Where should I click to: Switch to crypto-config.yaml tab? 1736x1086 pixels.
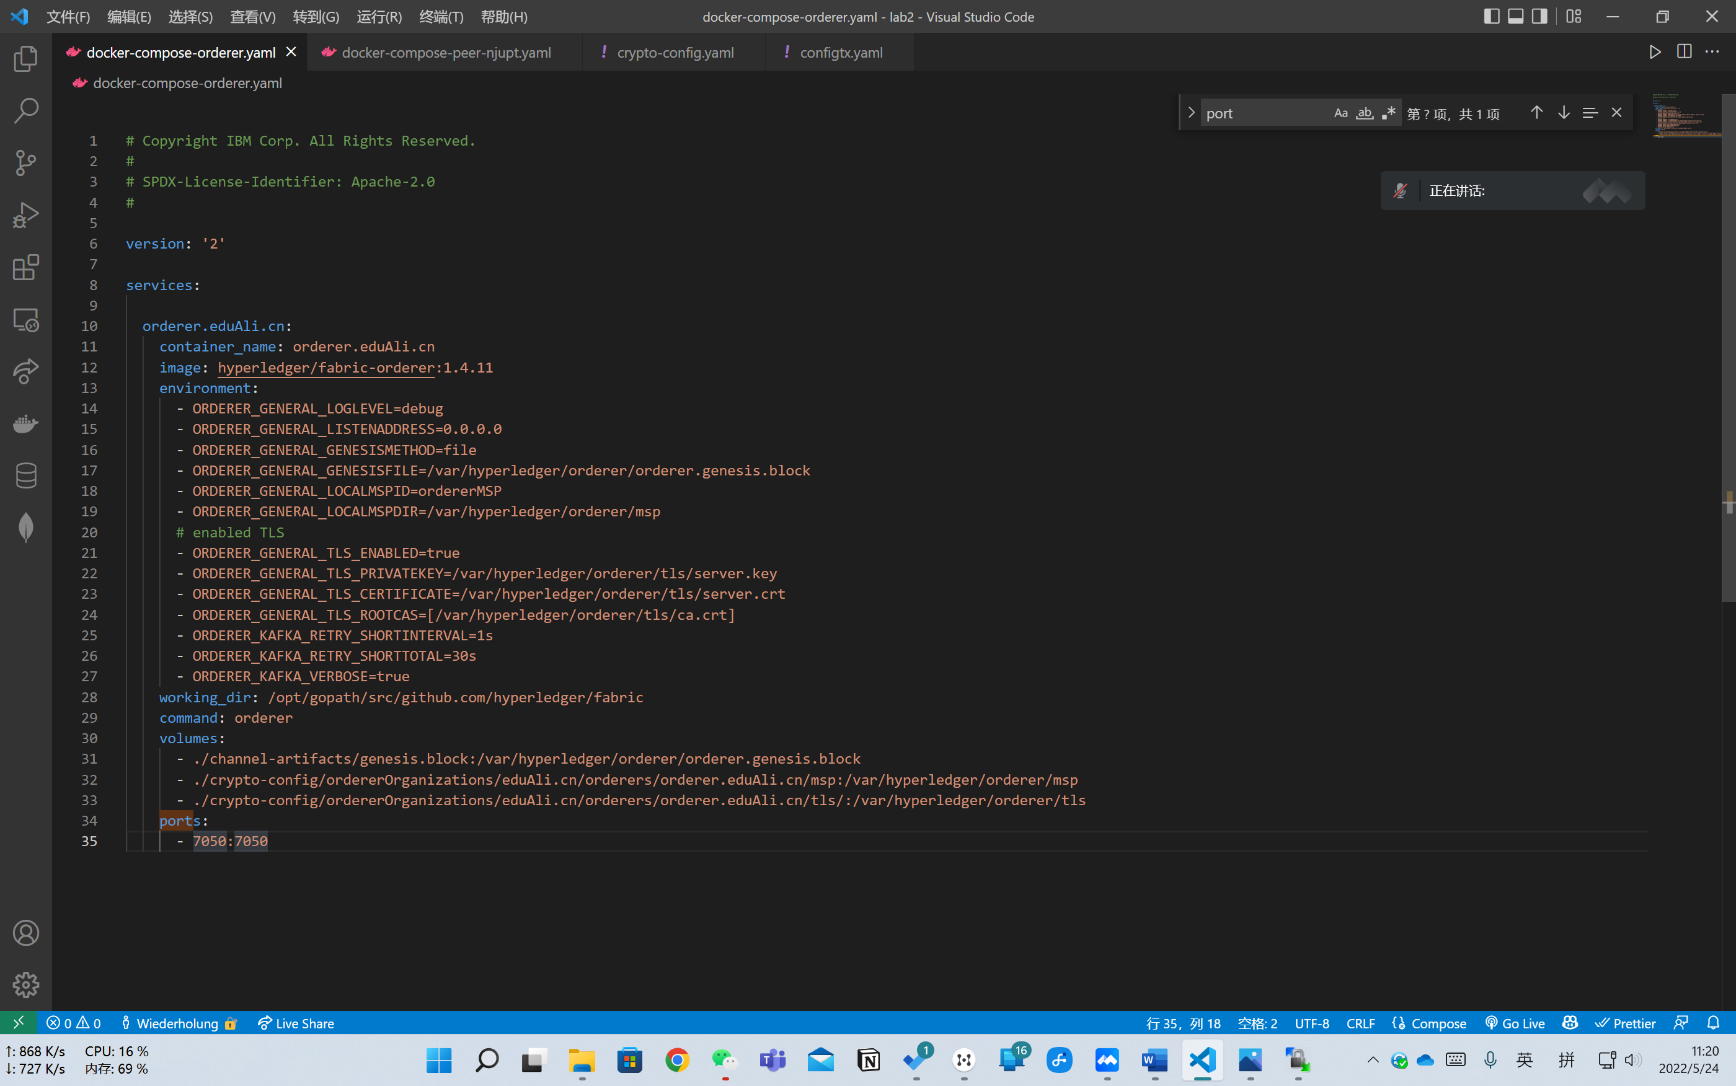[675, 53]
